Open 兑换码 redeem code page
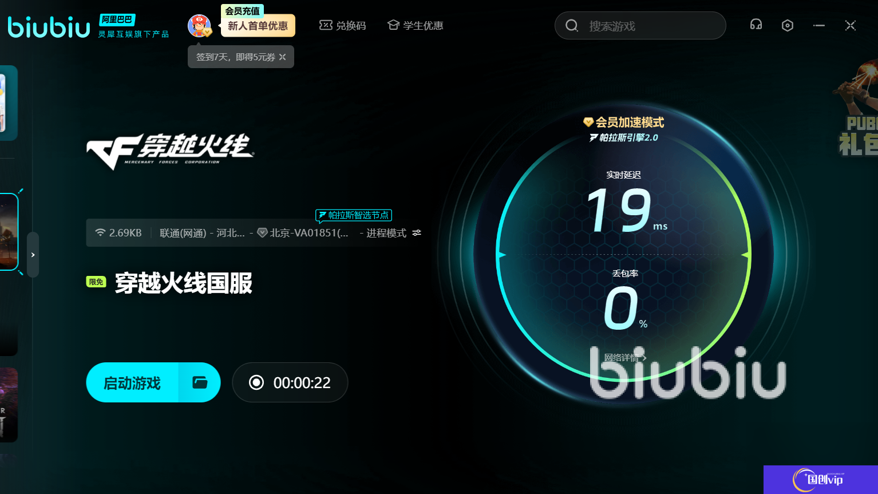The width and height of the screenshot is (878, 494). [x=342, y=26]
